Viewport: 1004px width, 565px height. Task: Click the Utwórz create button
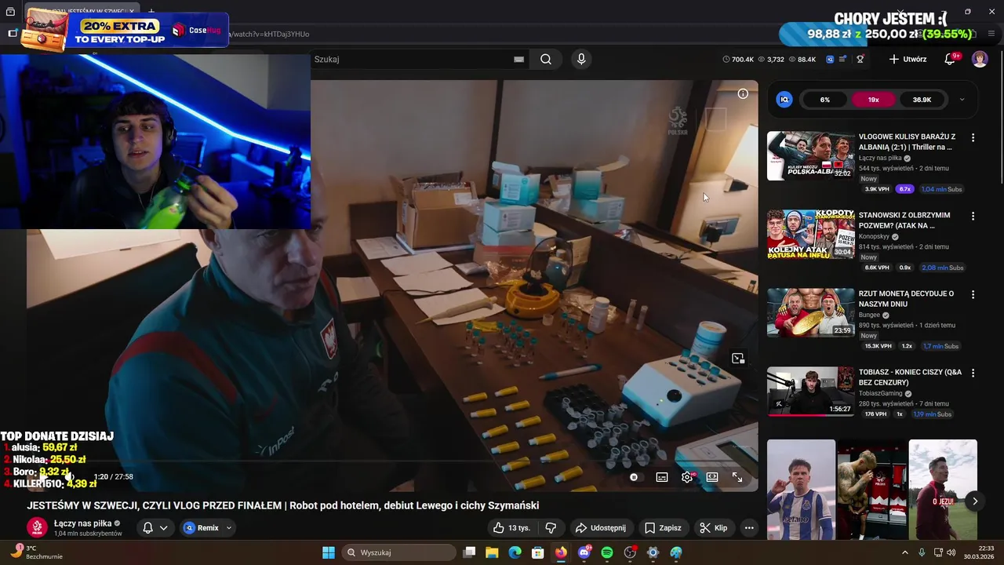tap(908, 59)
